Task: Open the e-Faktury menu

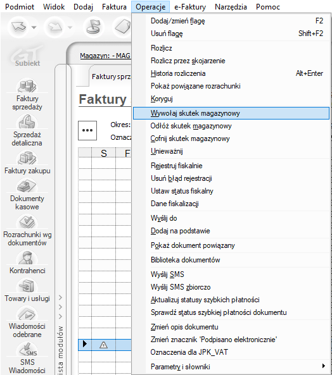Action: coord(190,7)
